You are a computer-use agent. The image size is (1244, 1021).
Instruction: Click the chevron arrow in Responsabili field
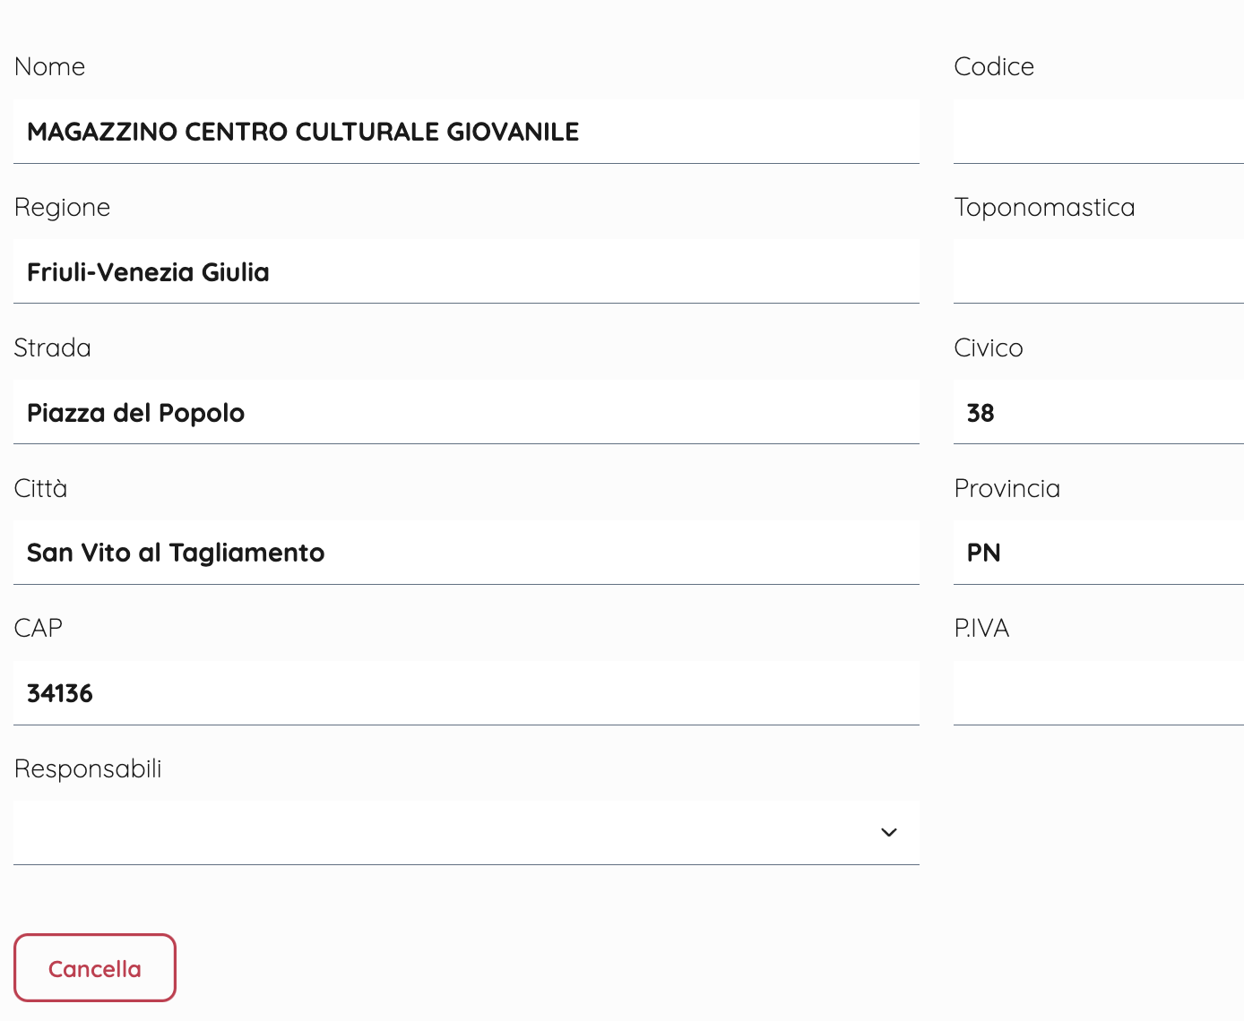coord(889,833)
